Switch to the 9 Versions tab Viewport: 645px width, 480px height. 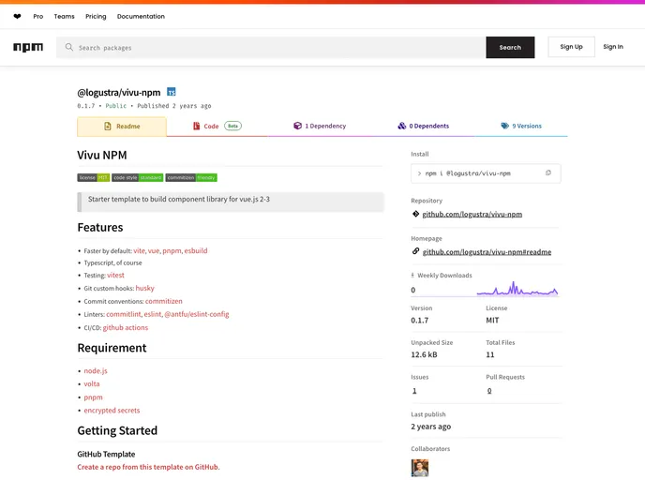click(x=521, y=126)
